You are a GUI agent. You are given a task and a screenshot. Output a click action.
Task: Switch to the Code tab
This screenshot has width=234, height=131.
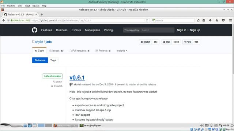[39, 51]
